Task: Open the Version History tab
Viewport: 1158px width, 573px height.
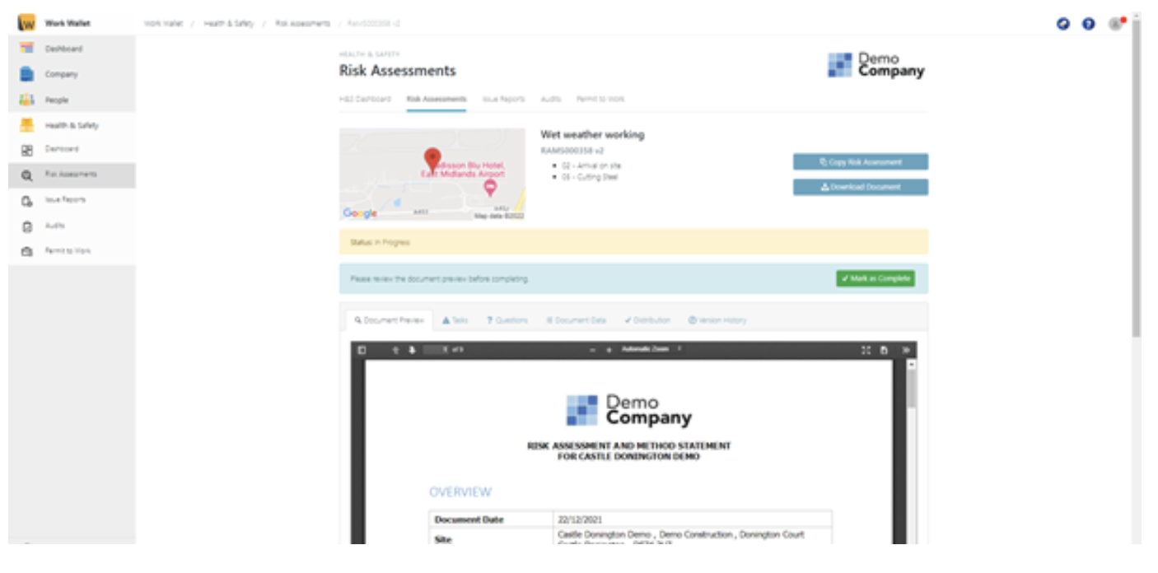Action: [x=717, y=320]
